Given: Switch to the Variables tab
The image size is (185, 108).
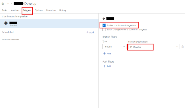Looking at the screenshot, I should (15, 10).
